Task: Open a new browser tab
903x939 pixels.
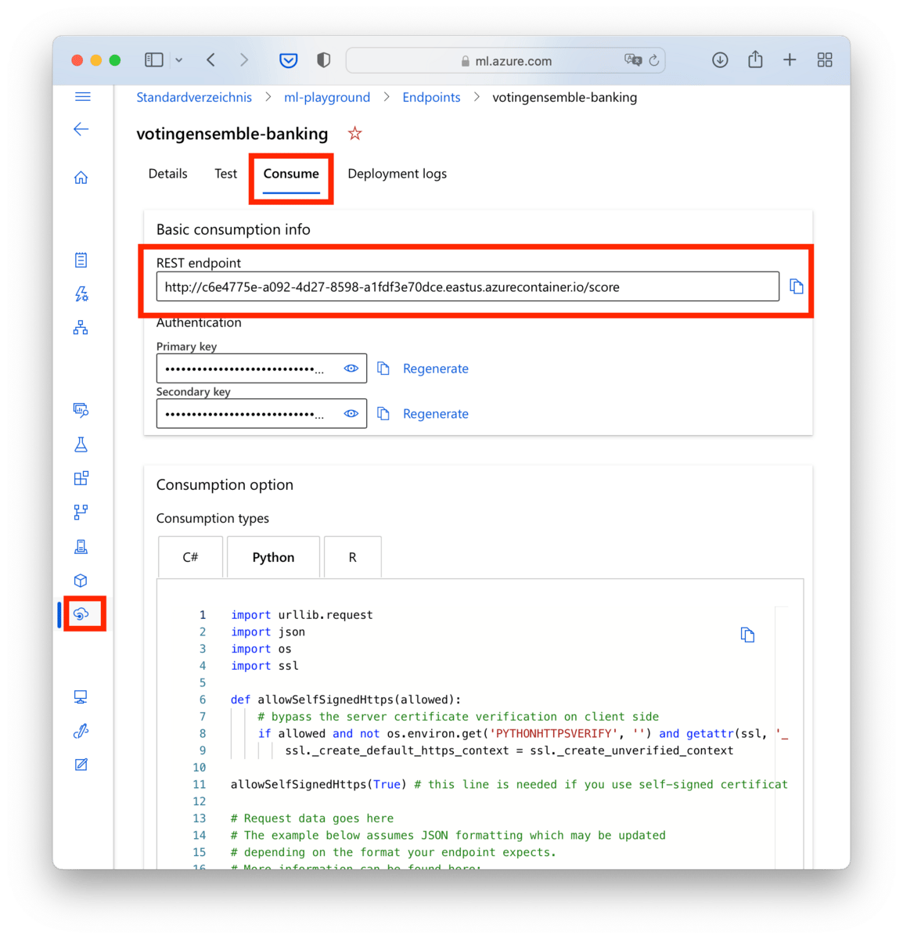Action: click(x=790, y=60)
